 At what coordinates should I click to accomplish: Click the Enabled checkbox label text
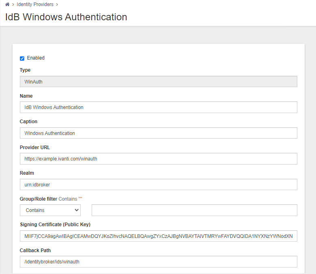pyautogui.click(x=36, y=58)
